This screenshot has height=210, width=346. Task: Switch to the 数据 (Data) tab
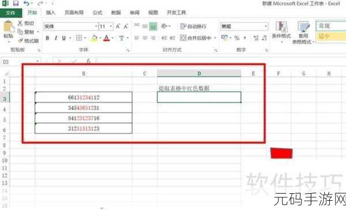click(x=116, y=13)
